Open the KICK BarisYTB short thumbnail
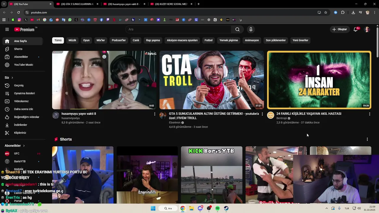The height and width of the screenshot is (213, 379). coord(211,175)
